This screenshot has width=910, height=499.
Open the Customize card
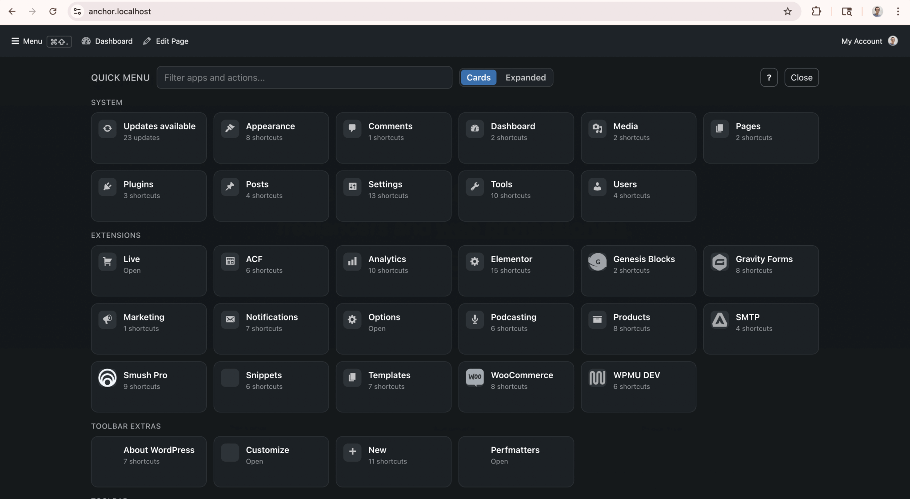point(271,461)
